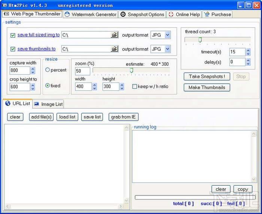The image size is (262, 214).
Task: Click the gear icon on Snapshot Options tab
Action: coord(123,14)
